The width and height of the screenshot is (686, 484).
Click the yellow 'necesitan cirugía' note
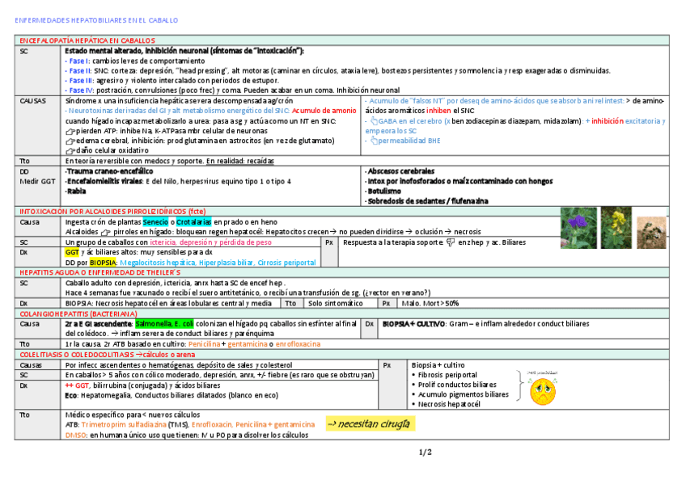pos(369,424)
